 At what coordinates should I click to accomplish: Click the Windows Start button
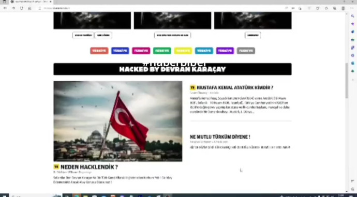[4, 195]
